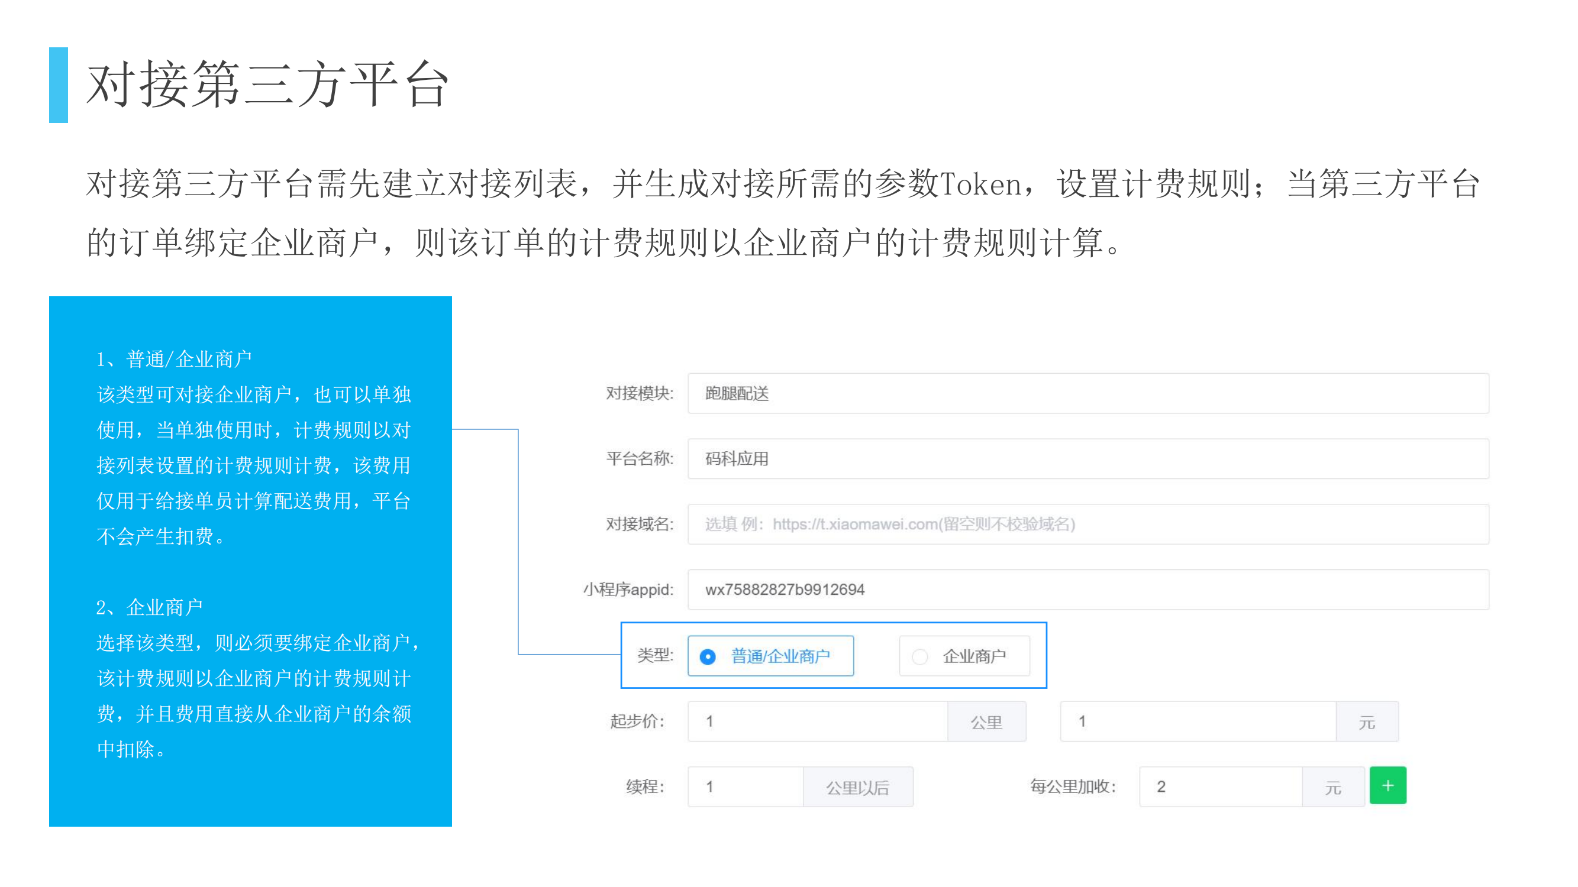Focus the 平台名称 input containing 码科应用
1578x887 pixels.
pos(1088,458)
